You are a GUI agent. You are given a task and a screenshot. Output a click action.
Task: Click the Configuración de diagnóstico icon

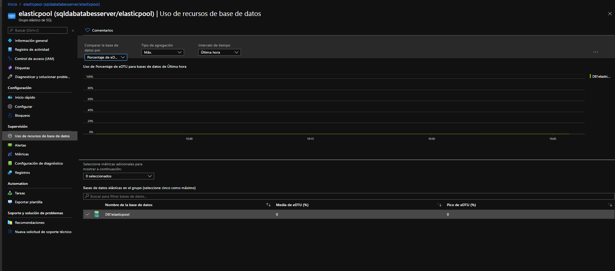10,163
